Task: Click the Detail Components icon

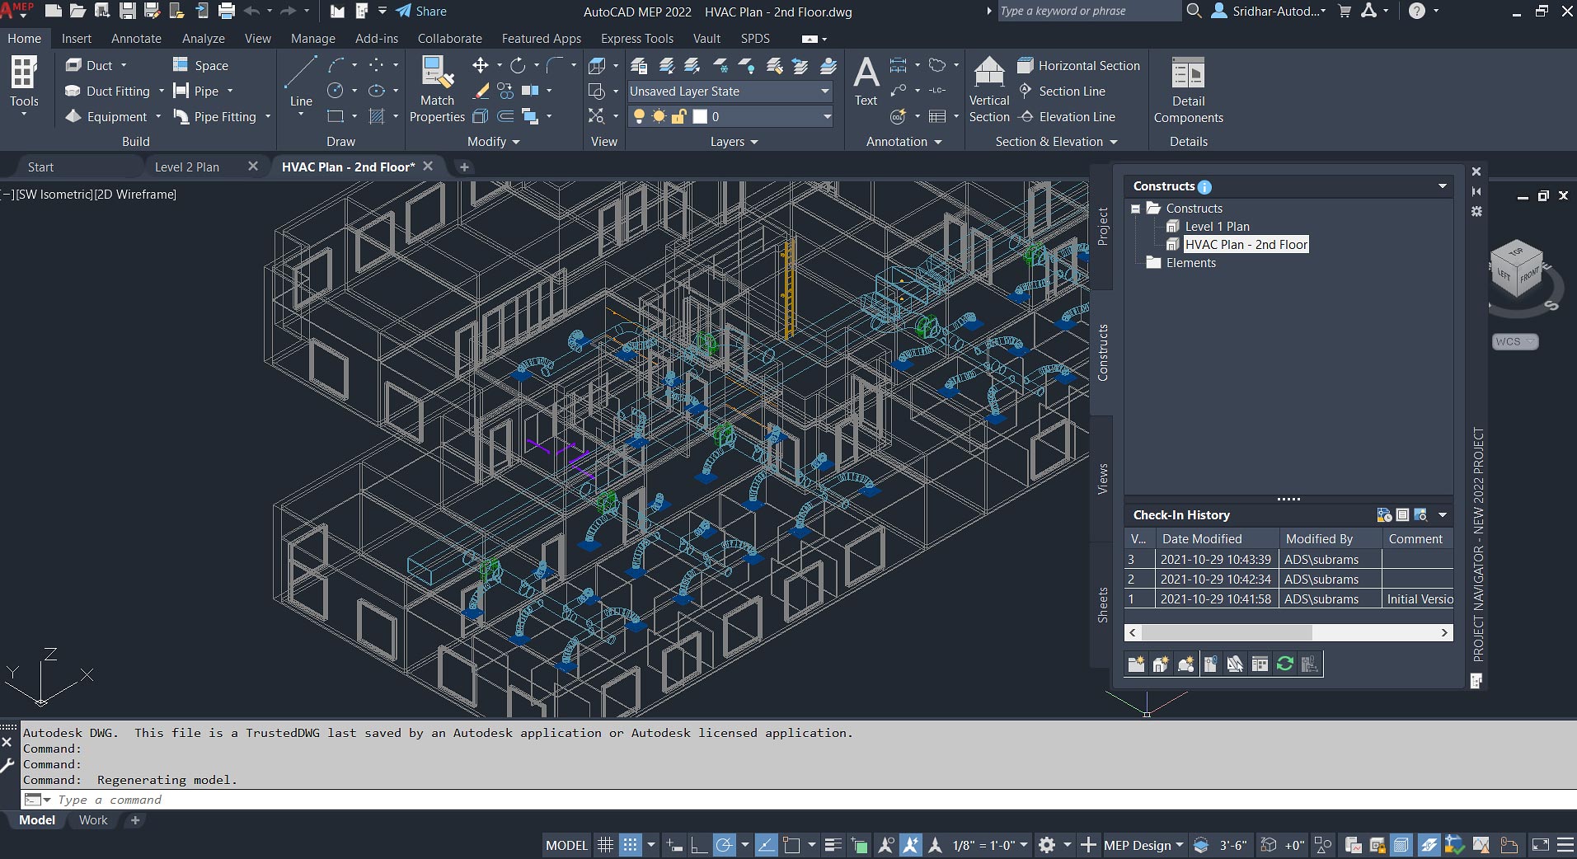Action: coord(1188,75)
